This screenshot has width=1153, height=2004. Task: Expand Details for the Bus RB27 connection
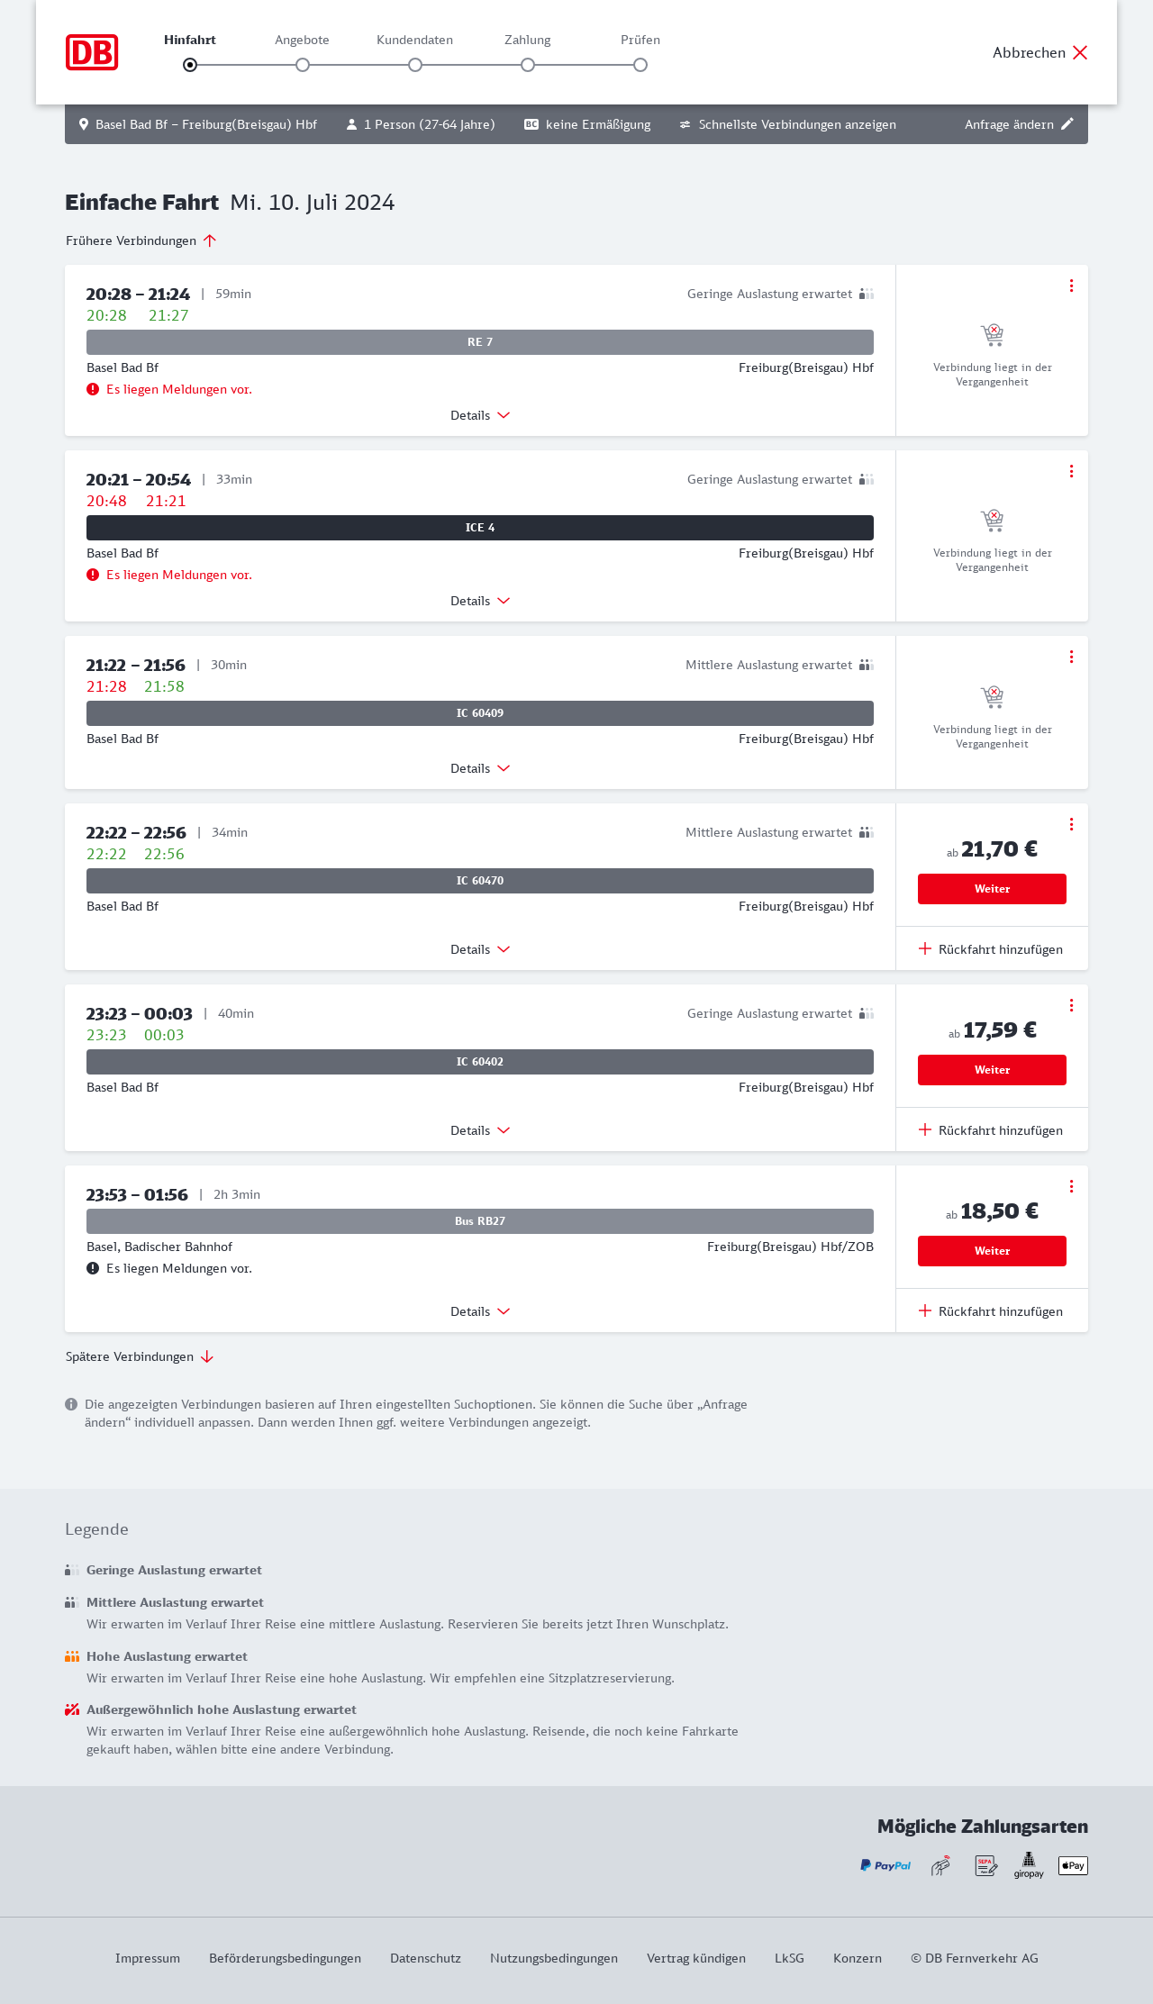[480, 1311]
